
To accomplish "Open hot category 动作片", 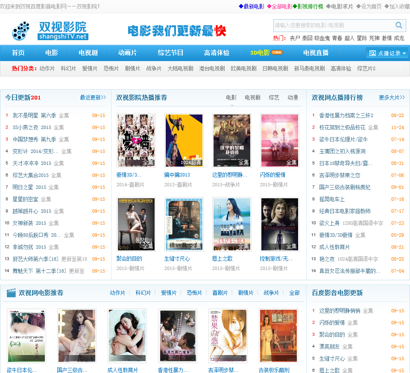I will 47,68.
